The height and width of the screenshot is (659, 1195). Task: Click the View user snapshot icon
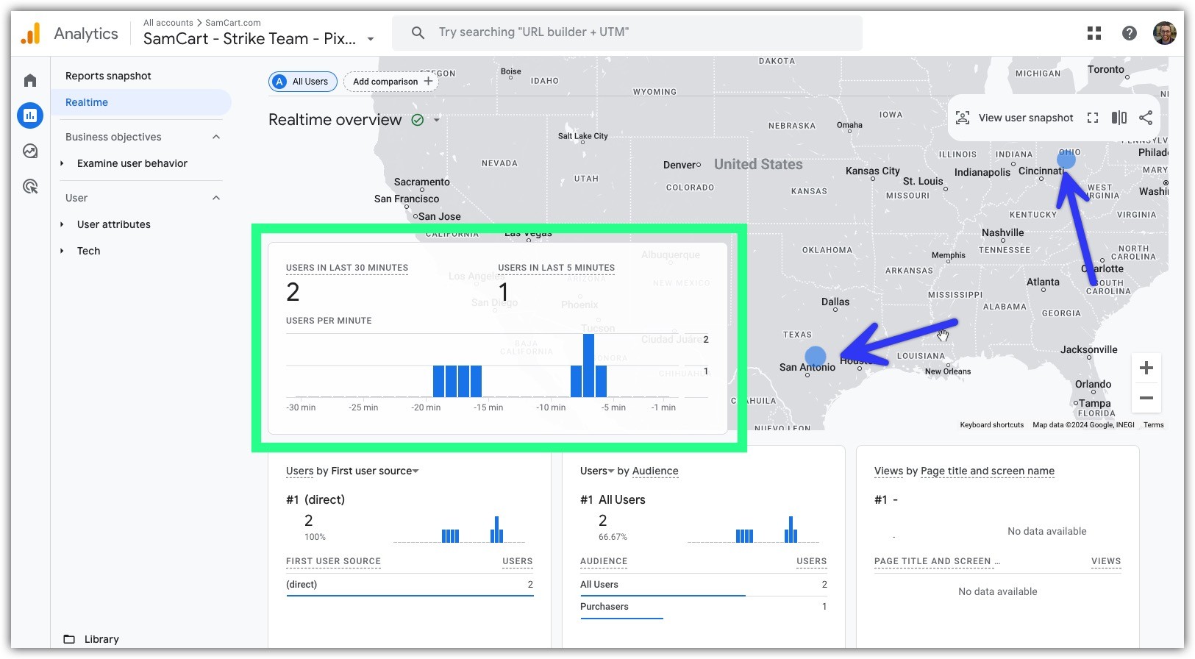[x=963, y=118]
